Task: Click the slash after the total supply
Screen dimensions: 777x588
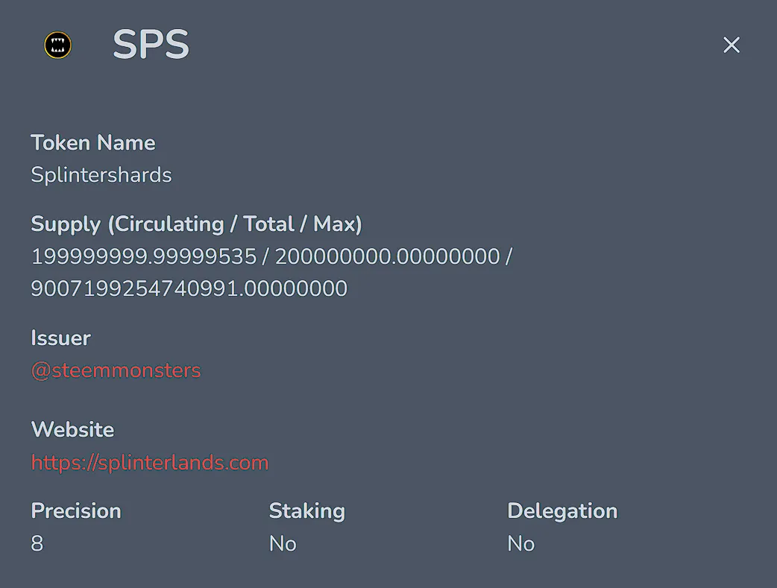Action: click(509, 256)
